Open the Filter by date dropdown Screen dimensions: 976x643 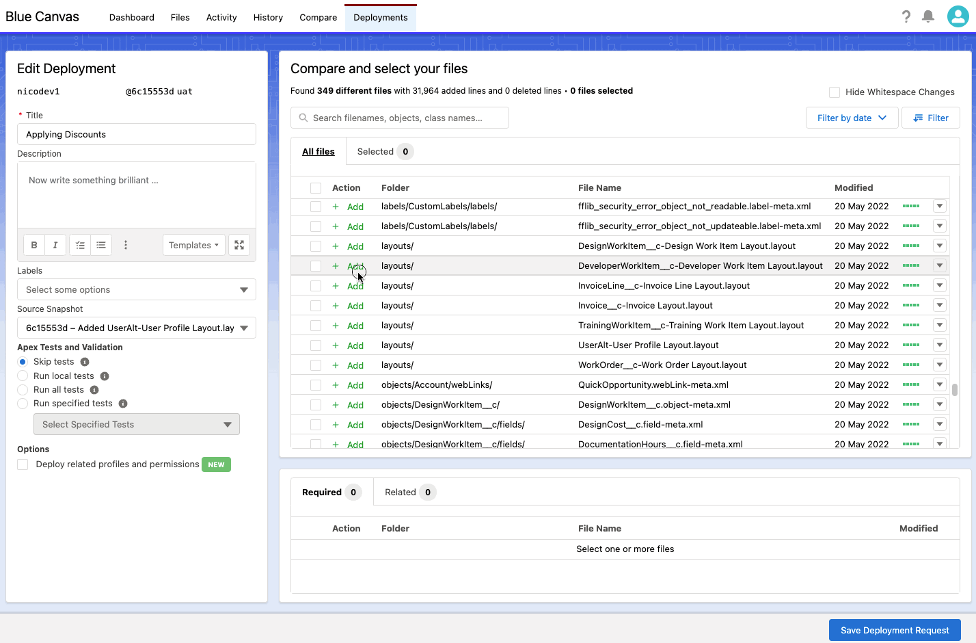(x=852, y=117)
